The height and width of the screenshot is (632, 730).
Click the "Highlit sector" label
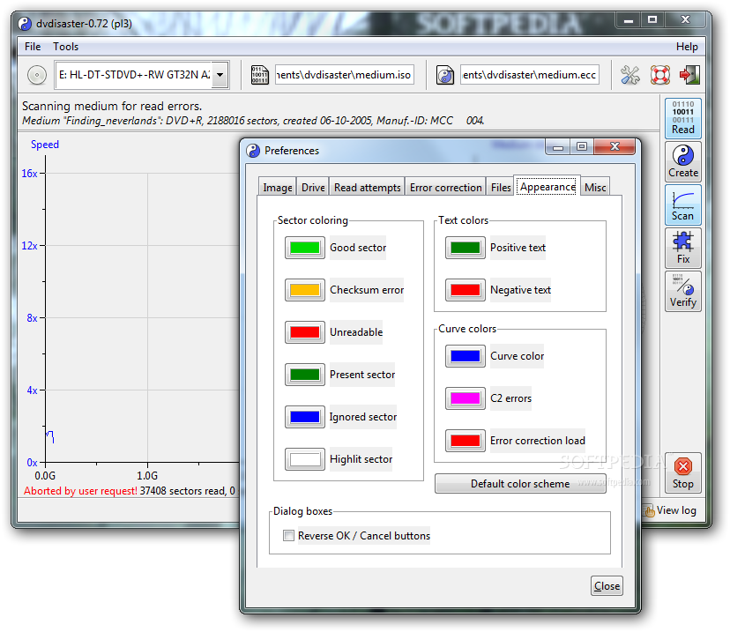coord(361,459)
